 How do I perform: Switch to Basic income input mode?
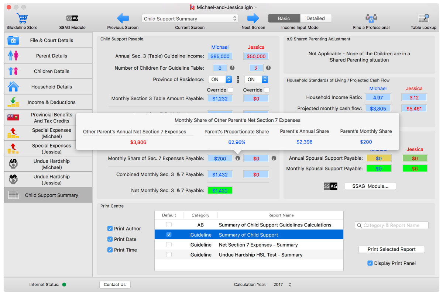(284, 18)
